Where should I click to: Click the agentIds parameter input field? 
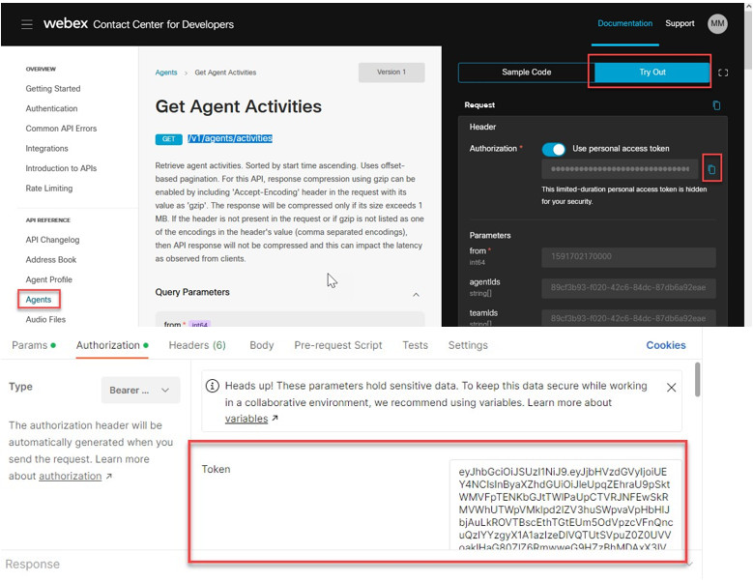(x=628, y=288)
